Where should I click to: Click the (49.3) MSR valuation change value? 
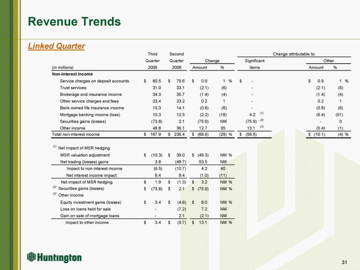[x=203, y=155]
